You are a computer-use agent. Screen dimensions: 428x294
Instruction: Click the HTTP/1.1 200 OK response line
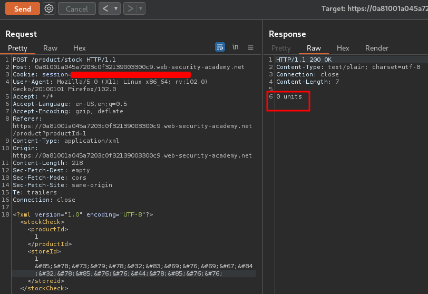click(304, 60)
